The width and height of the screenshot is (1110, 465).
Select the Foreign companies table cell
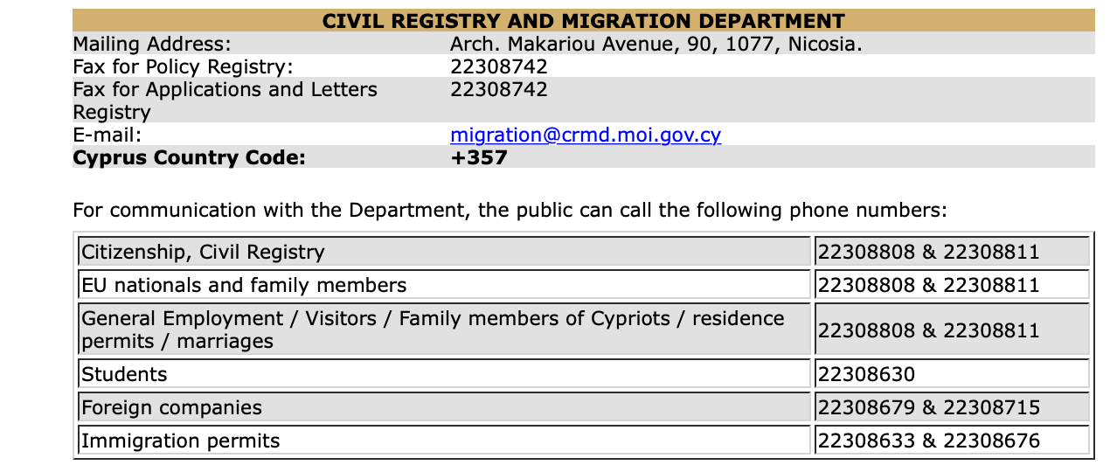[x=171, y=408]
